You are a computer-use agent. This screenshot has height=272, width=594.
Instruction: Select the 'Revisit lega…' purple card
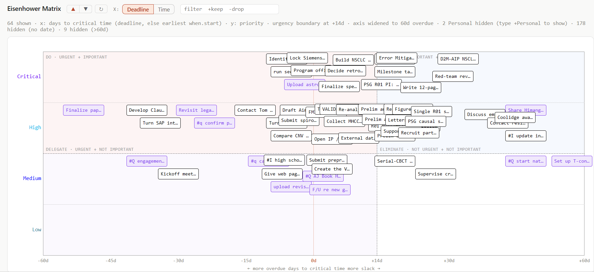click(196, 110)
